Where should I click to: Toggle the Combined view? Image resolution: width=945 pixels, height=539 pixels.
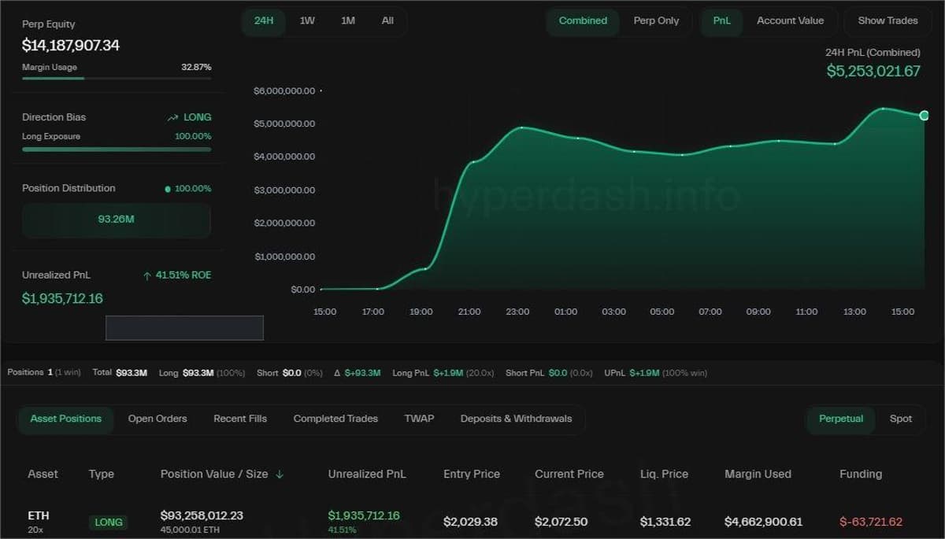coord(583,21)
